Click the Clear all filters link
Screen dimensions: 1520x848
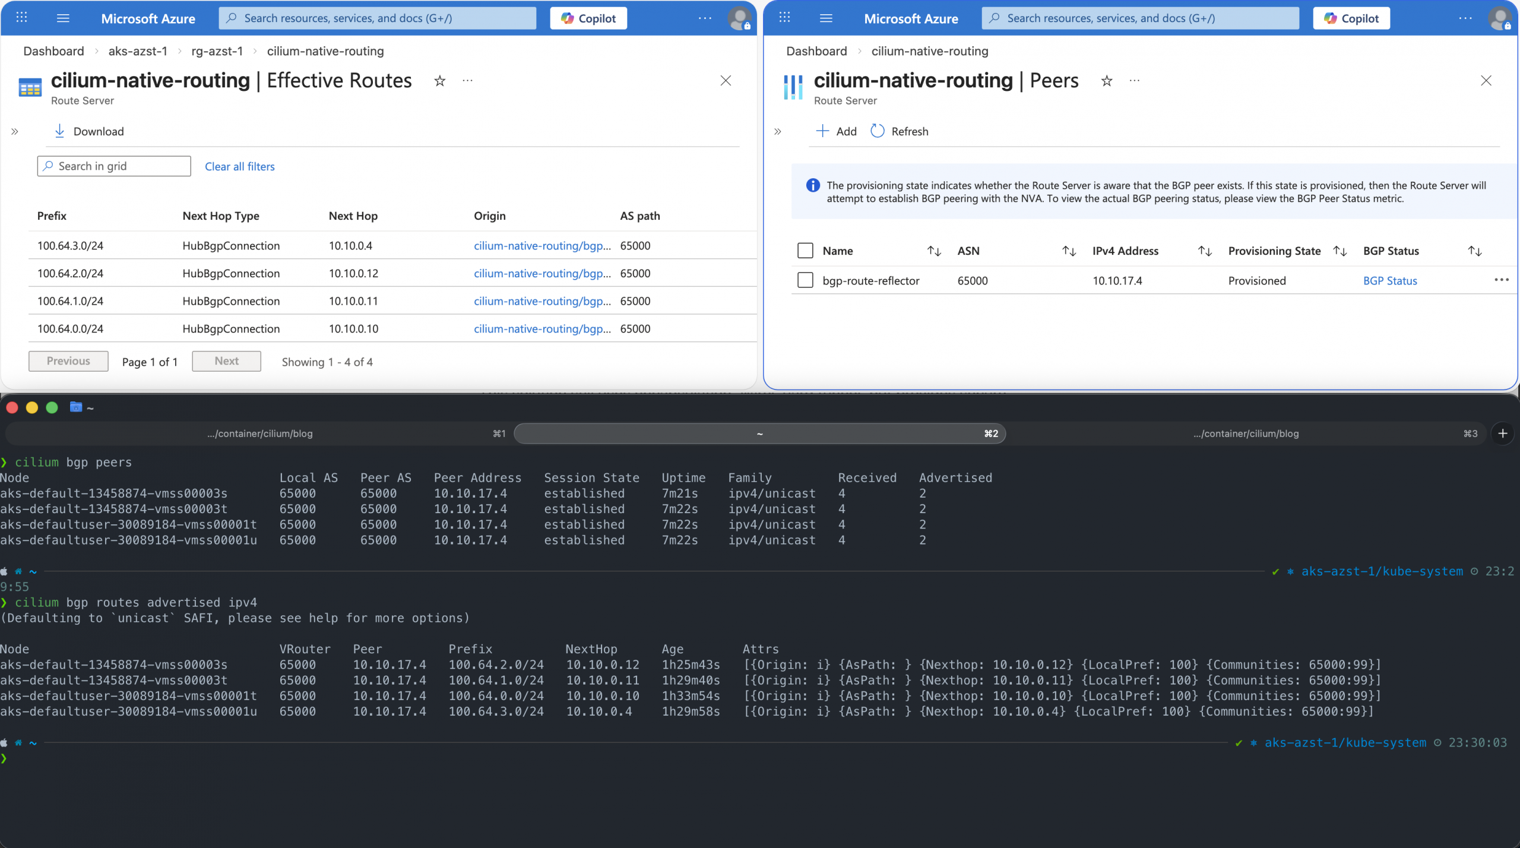point(239,166)
